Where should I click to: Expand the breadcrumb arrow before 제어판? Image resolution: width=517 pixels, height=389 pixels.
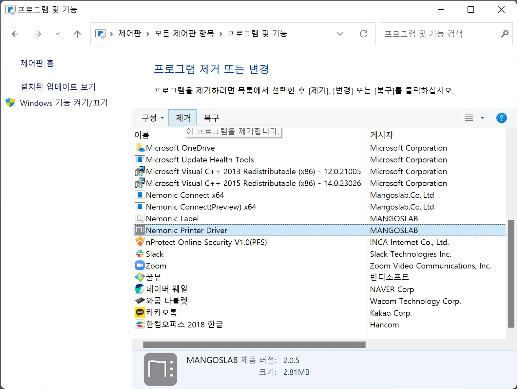pyautogui.click(x=111, y=34)
